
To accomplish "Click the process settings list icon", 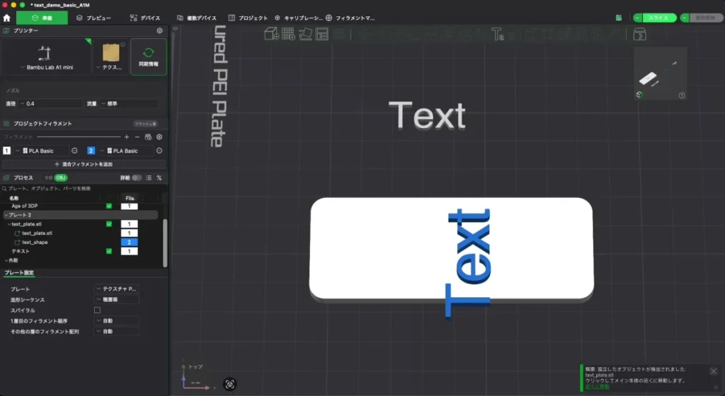I will coord(149,177).
